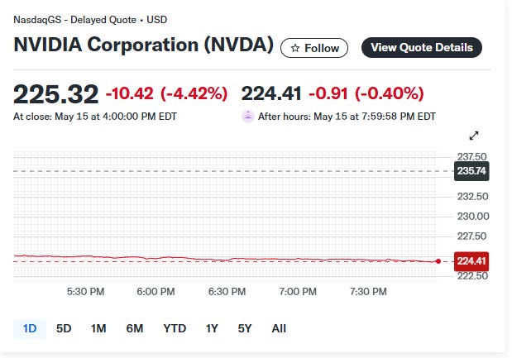512x358 pixels.
Task: Select the 5Y chart range
Action: [245, 328]
